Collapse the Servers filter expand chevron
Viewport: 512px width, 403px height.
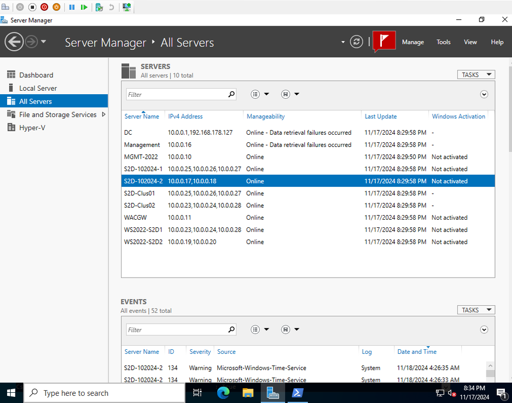(484, 94)
